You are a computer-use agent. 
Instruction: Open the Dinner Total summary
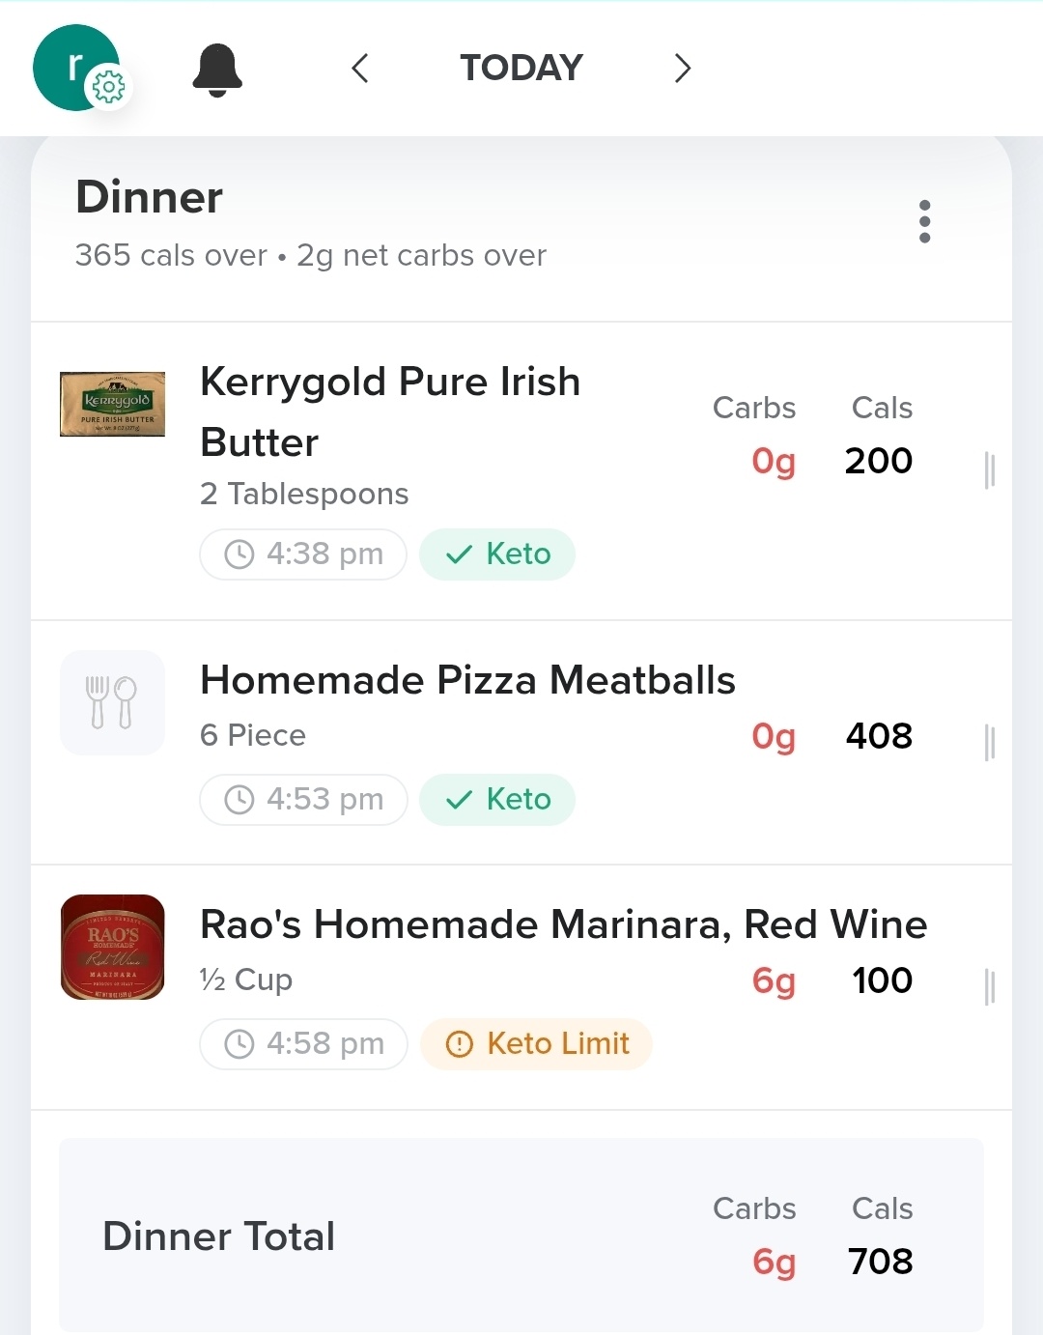pos(521,1236)
